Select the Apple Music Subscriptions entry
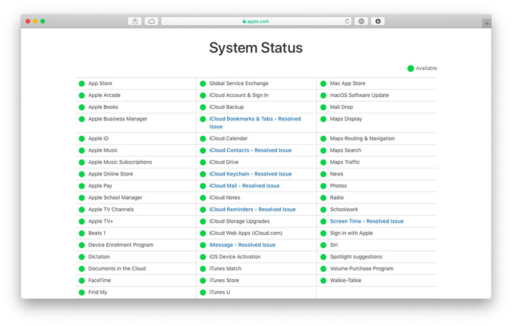Screen dimensions: 512x326 tap(120, 162)
